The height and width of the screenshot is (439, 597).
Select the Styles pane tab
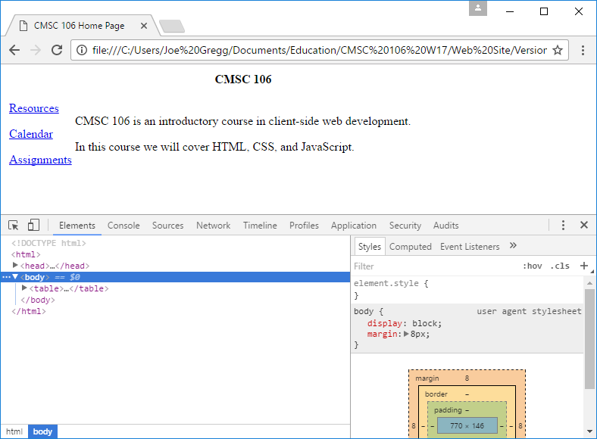369,247
